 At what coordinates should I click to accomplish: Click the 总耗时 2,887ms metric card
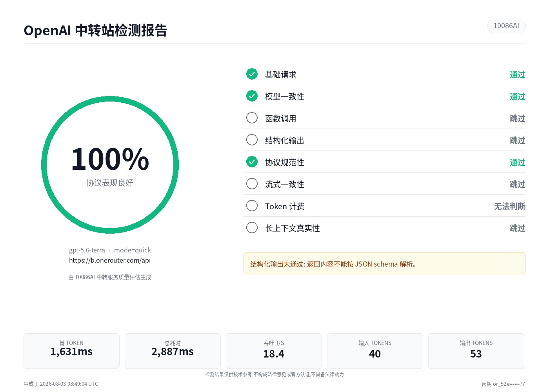[173, 351]
